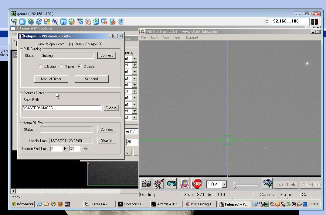Click the blue fullscreen window toolbar icon
The image size is (326, 215).
pos(22,22)
